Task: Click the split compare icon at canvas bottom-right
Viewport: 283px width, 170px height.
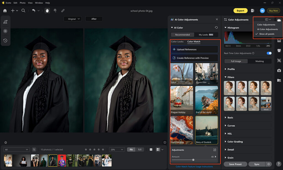Action: pyautogui.click(x=165, y=143)
